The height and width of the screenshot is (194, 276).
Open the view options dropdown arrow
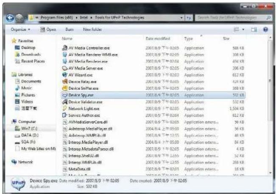[x=243, y=30]
